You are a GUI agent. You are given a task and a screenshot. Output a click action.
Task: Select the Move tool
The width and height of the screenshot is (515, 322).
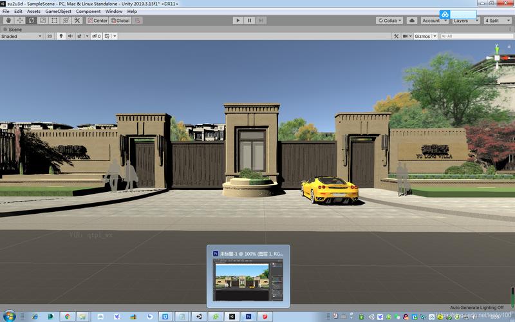click(20, 21)
